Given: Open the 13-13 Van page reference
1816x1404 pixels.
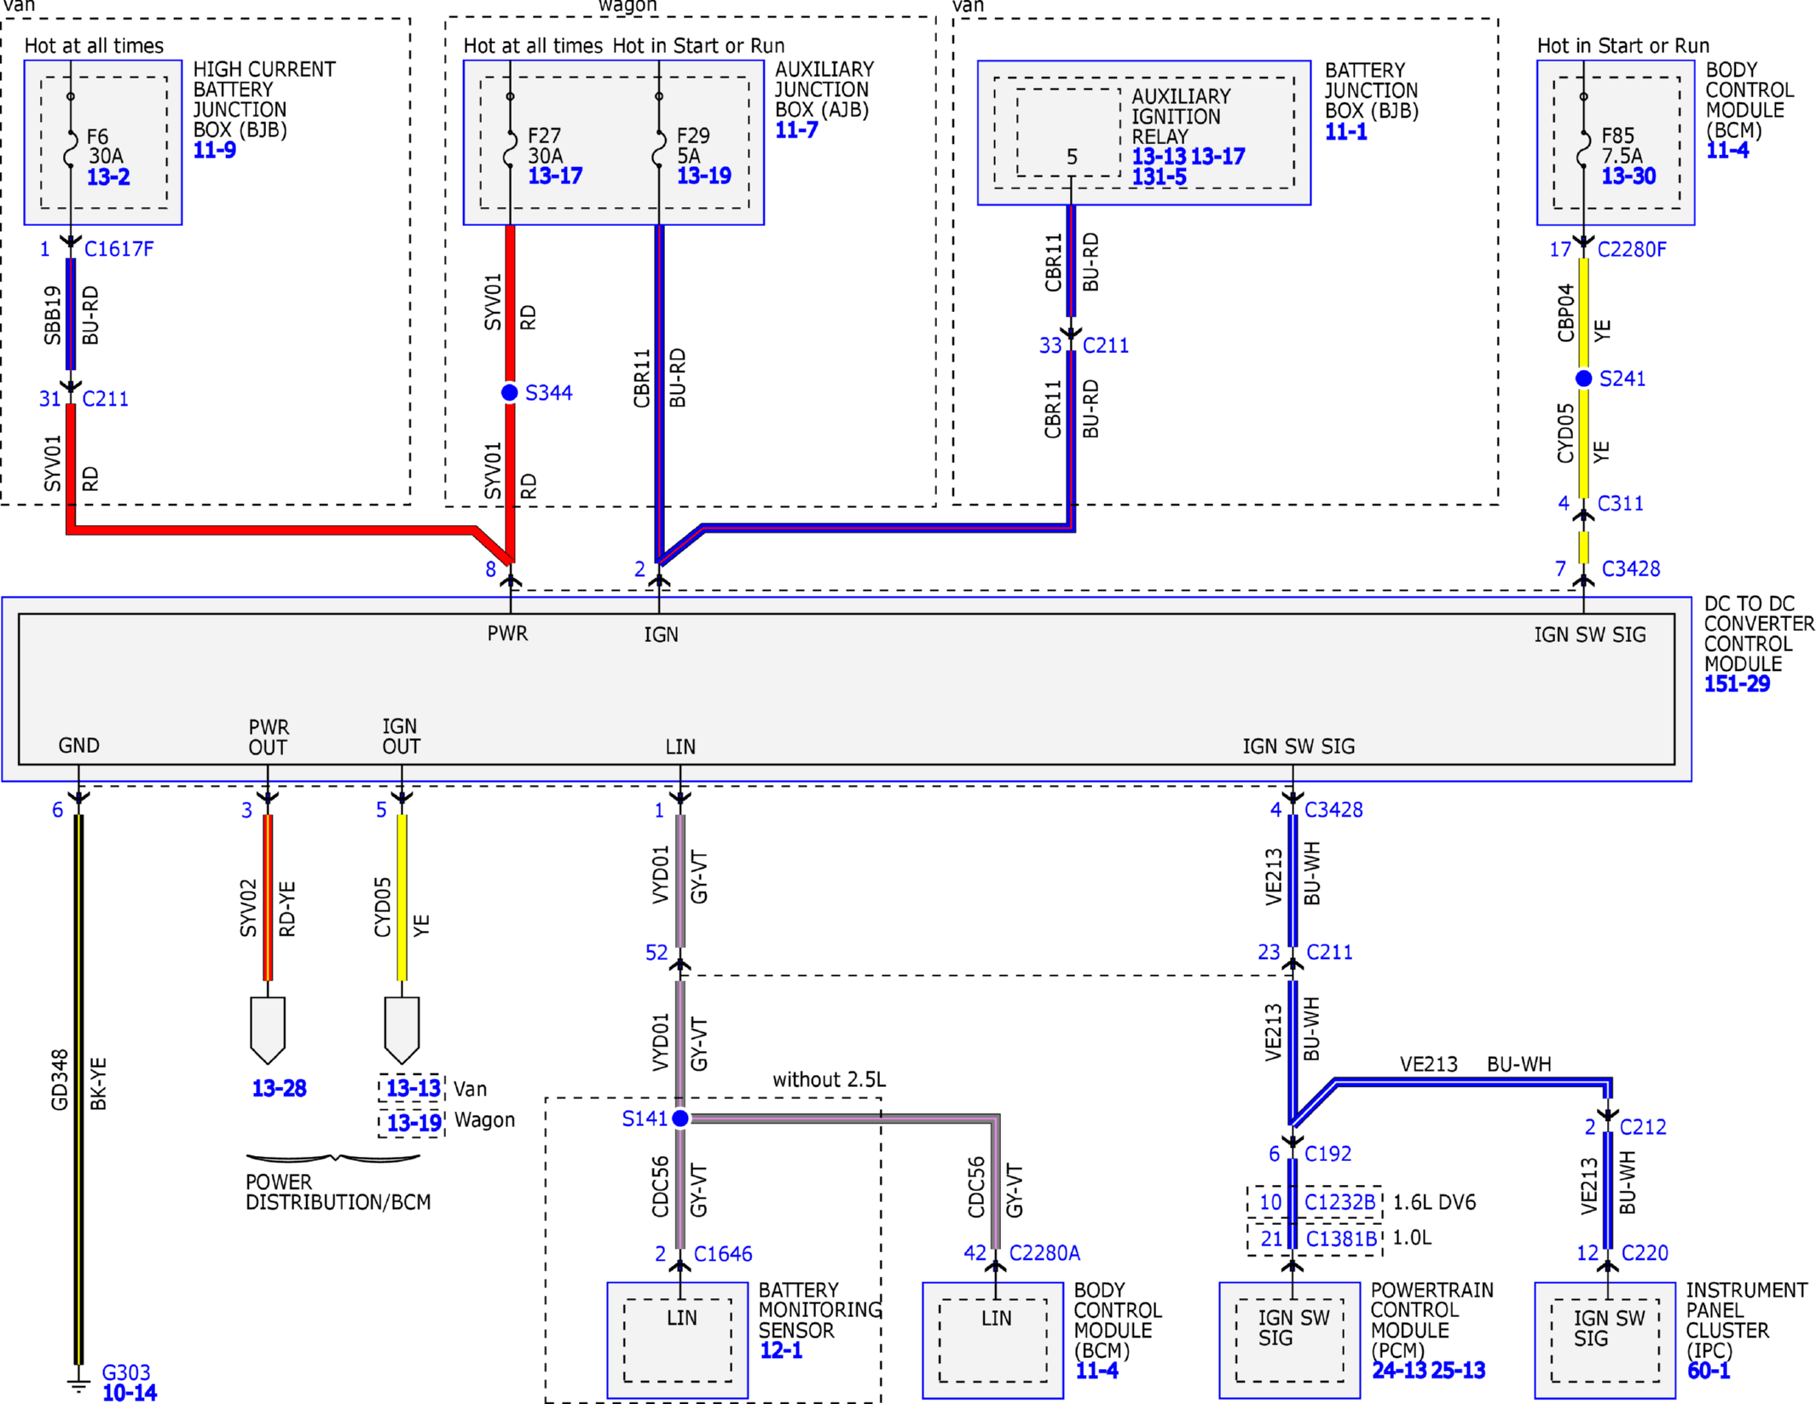Looking at the screenshot, I should pyautogui.click(x=413, y=1089).
